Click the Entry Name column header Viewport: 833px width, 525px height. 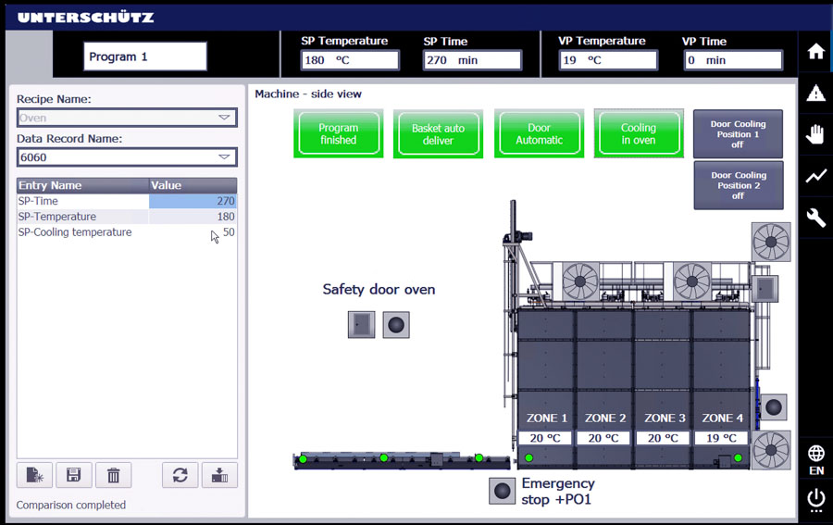tap(83, 185)
